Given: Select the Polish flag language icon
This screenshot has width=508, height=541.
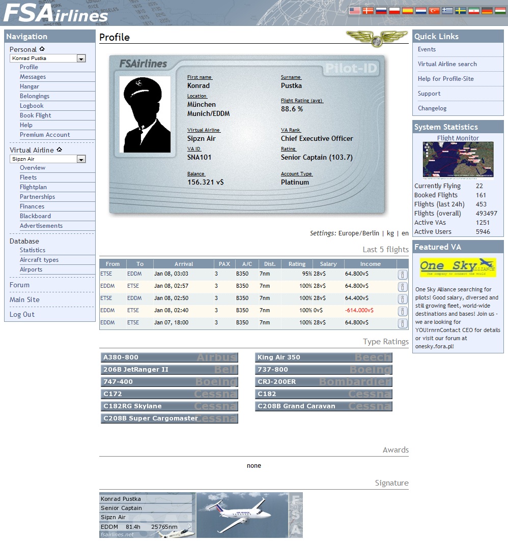Looking at the screenshot, I should [394, 10].
